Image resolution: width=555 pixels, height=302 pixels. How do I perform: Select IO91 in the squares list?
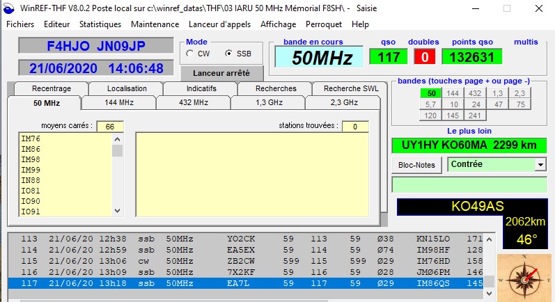pyautogui.click(x=65, y=212)
